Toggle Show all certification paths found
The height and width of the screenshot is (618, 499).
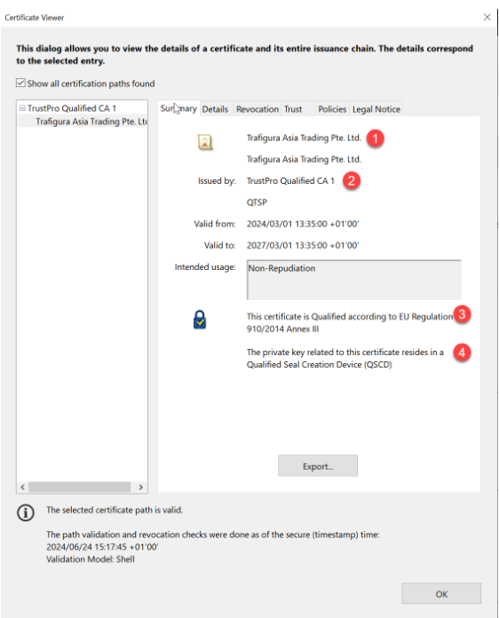[20, 83]
